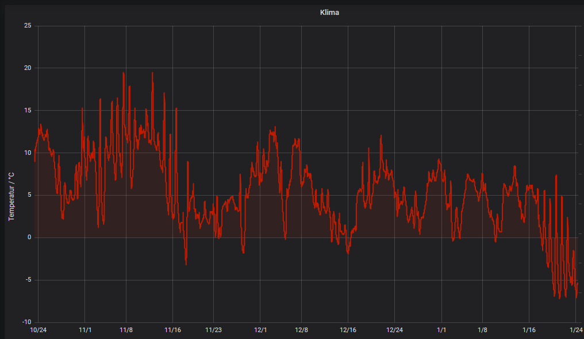Image resolution: width=584 pixels, height=339 pixels.
Task: Click the 11/23 x-axis label
Action: coord(214,330)
